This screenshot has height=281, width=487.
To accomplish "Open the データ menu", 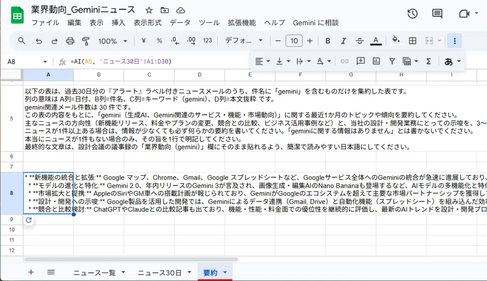I will (x=180, y=22).
